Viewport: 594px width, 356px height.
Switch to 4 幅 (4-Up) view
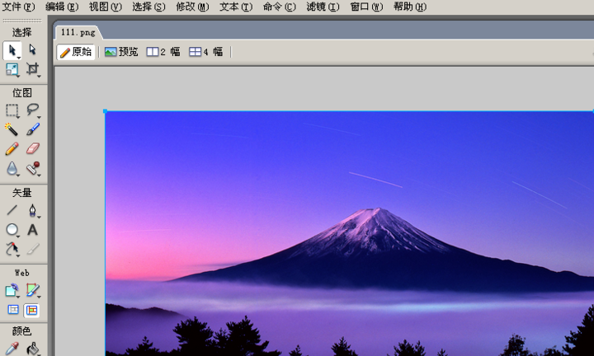206,52
